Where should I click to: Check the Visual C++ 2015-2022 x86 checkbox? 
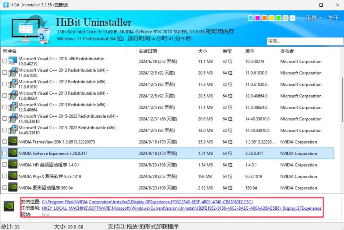coord(4,130)
